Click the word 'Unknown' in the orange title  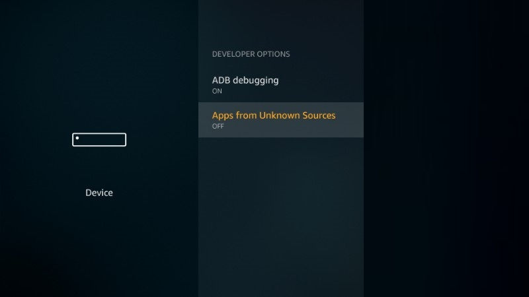(x=279, y=115)
